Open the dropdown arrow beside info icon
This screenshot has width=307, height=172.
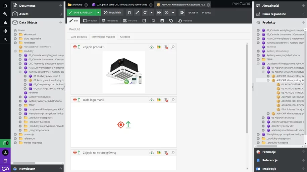point(173,12)
